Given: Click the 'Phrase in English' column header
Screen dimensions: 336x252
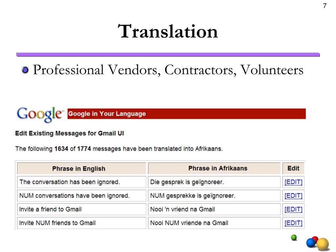Looking at the screenshot, I should click(x=82, y=168).
